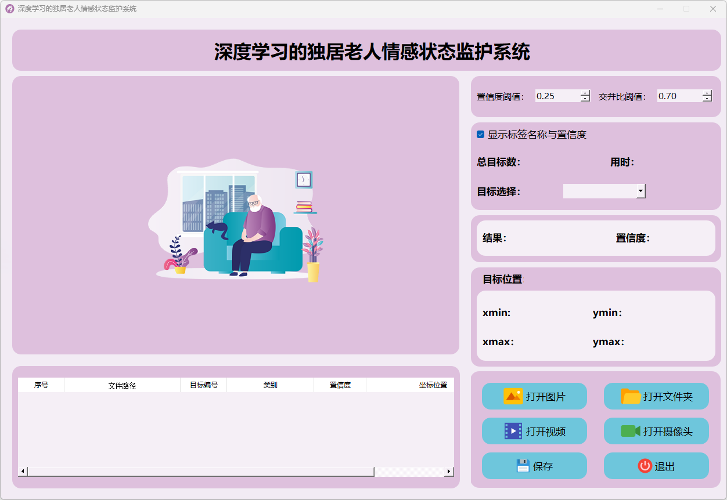Click the right arrow of the table scrollbar

tap(448, 472)
